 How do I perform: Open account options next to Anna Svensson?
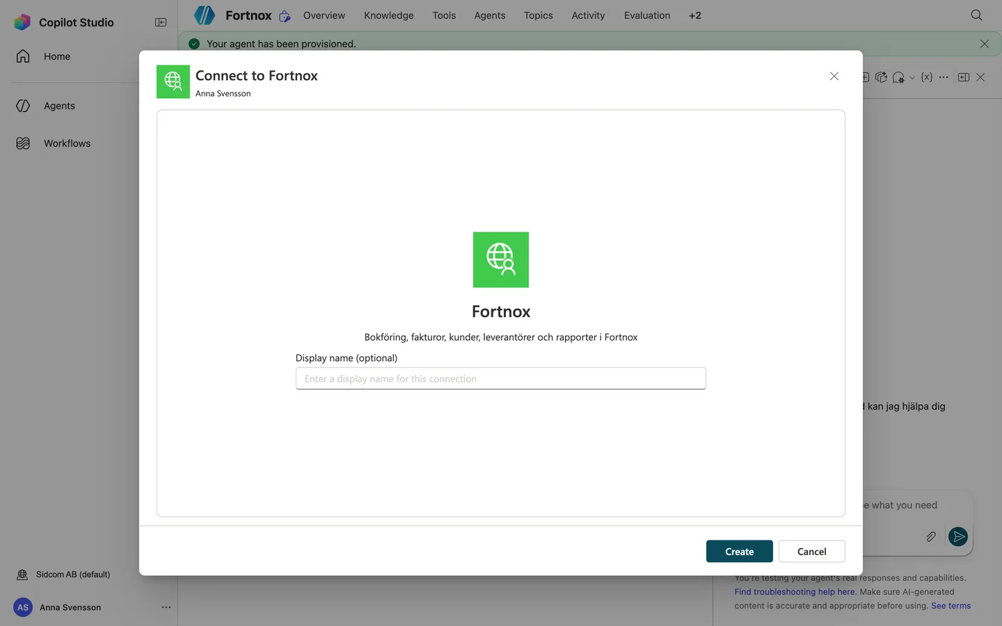(166, 607)
